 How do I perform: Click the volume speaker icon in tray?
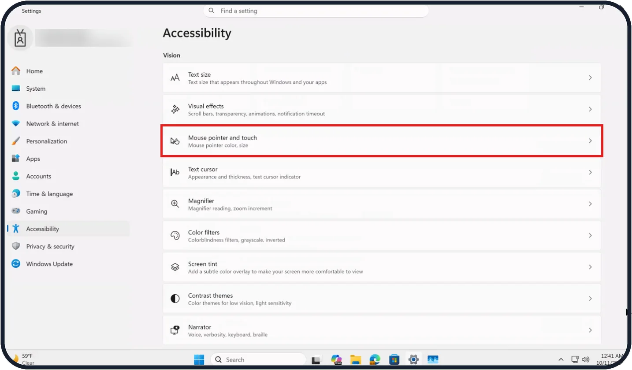[x=586, y=359]
